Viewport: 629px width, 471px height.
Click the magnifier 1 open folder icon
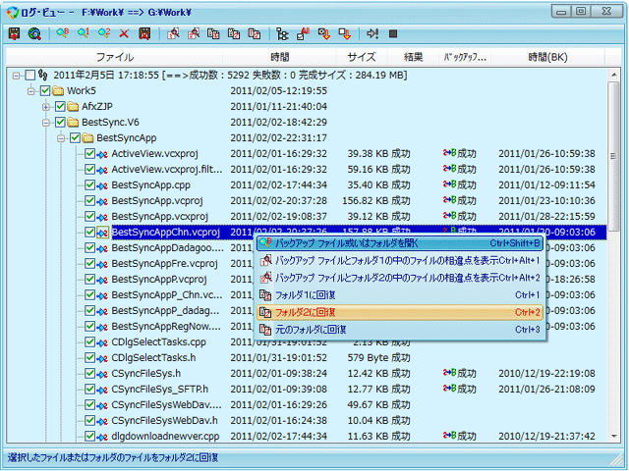coord(84,33)
